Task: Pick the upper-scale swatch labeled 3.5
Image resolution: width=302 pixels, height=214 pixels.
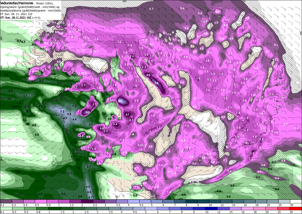Action: click(x=122, y=201)
